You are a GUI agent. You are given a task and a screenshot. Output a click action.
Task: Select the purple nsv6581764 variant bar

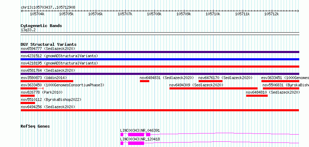160,74
